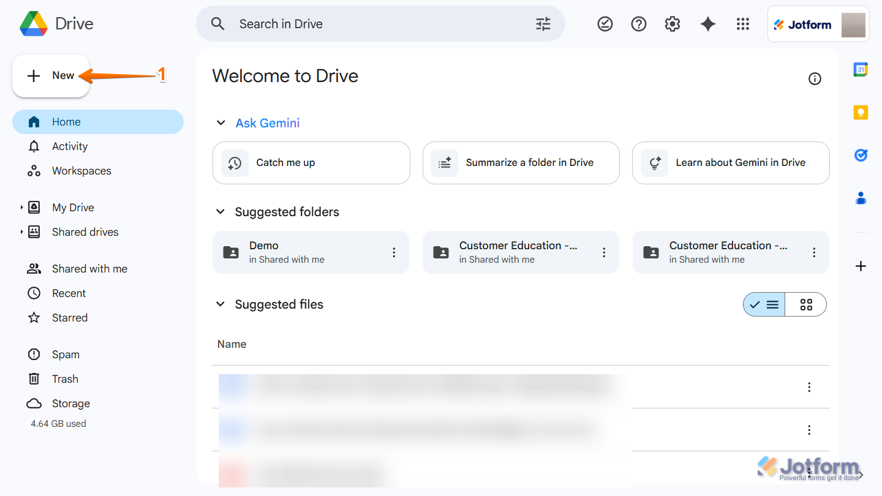The width and height of the screenshot is (882, 496).
Task: Open the Google apps grid launcher
Action: click(x=743, y=24)
